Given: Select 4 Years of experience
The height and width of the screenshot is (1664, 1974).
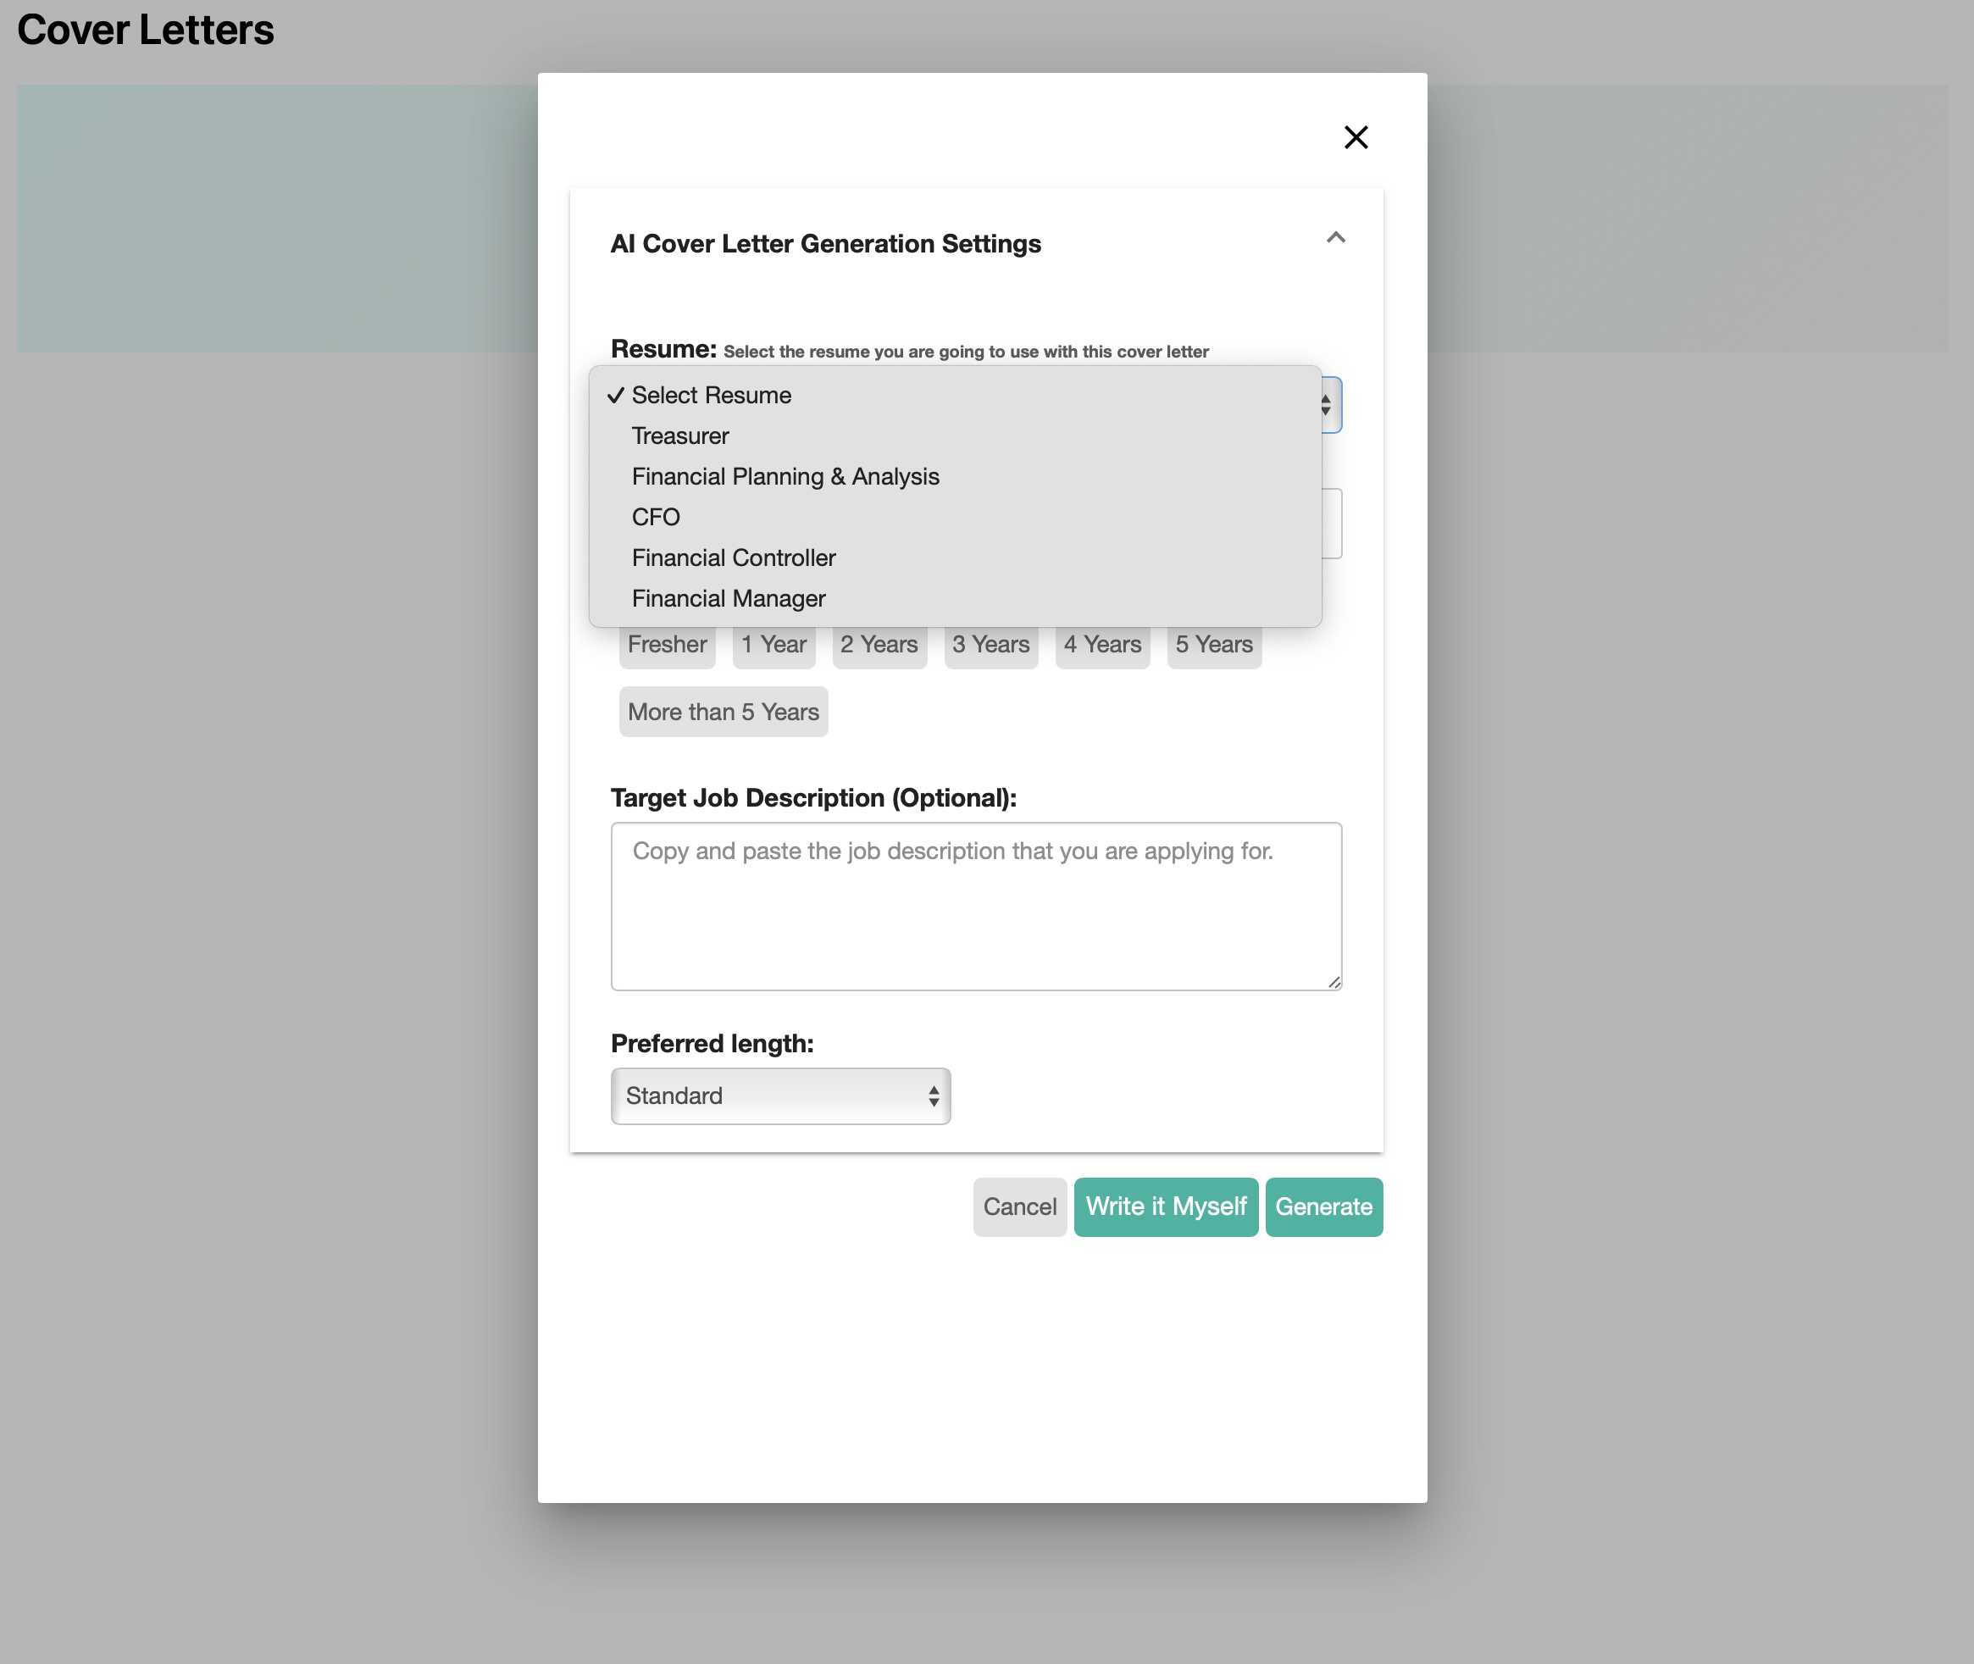Looking at the screenshot, I should click(x=1101, y=644).
